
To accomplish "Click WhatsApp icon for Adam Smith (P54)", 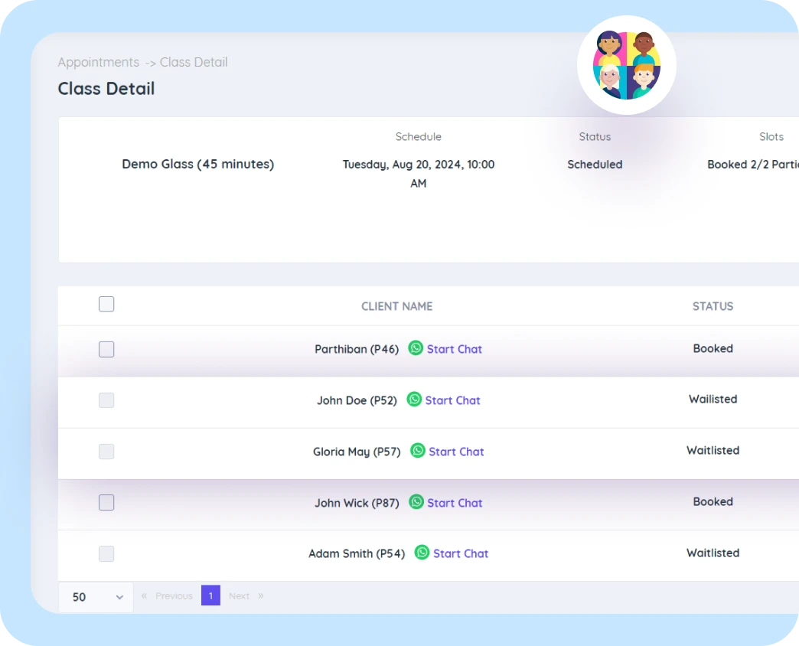I will pos(422,553).
